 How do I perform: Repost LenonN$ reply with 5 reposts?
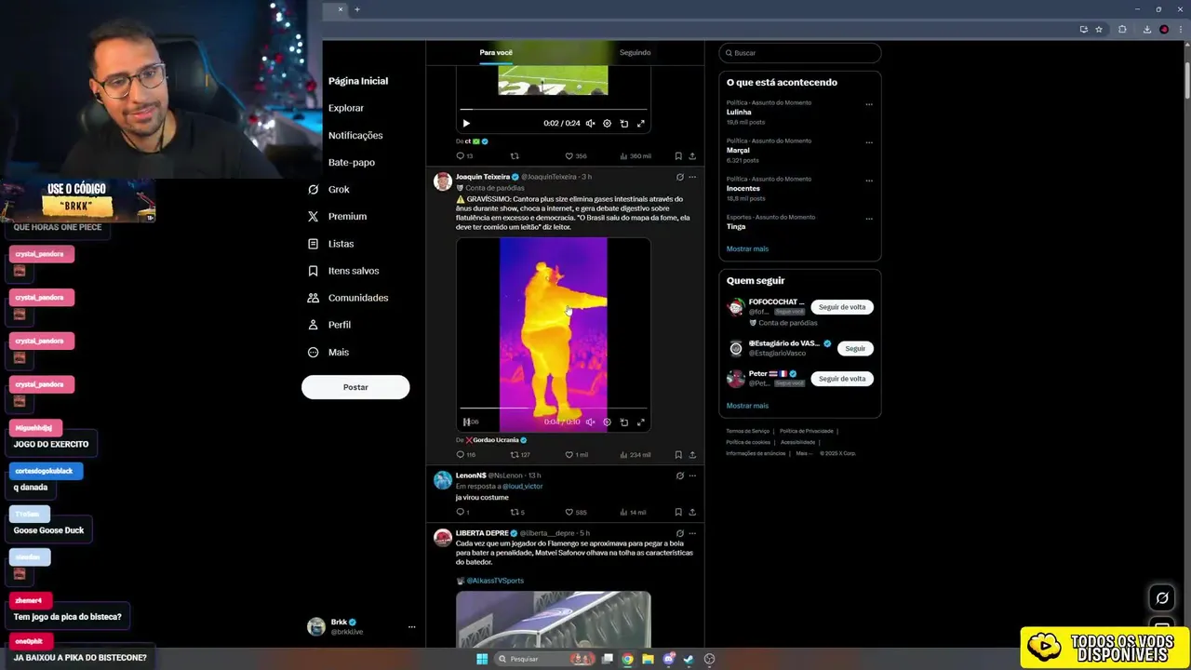[x=517, y=512]
